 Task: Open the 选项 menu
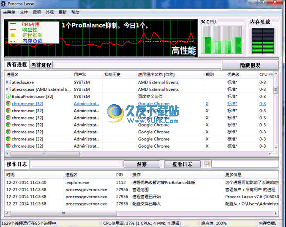point(37,12)
